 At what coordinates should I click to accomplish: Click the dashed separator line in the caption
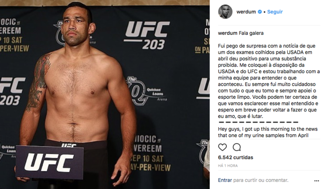coord(258,122)
